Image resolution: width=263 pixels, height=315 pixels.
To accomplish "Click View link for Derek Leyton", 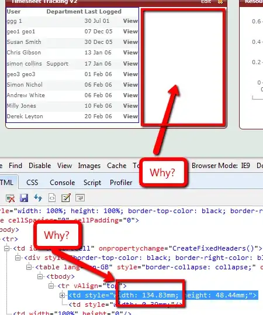I will 130,117.
